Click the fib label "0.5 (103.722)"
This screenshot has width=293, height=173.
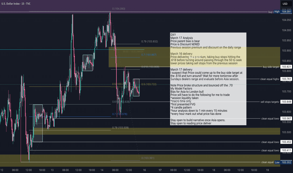click(x=149, y=84)
